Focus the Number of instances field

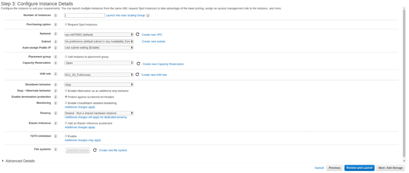tap(84, 15)
